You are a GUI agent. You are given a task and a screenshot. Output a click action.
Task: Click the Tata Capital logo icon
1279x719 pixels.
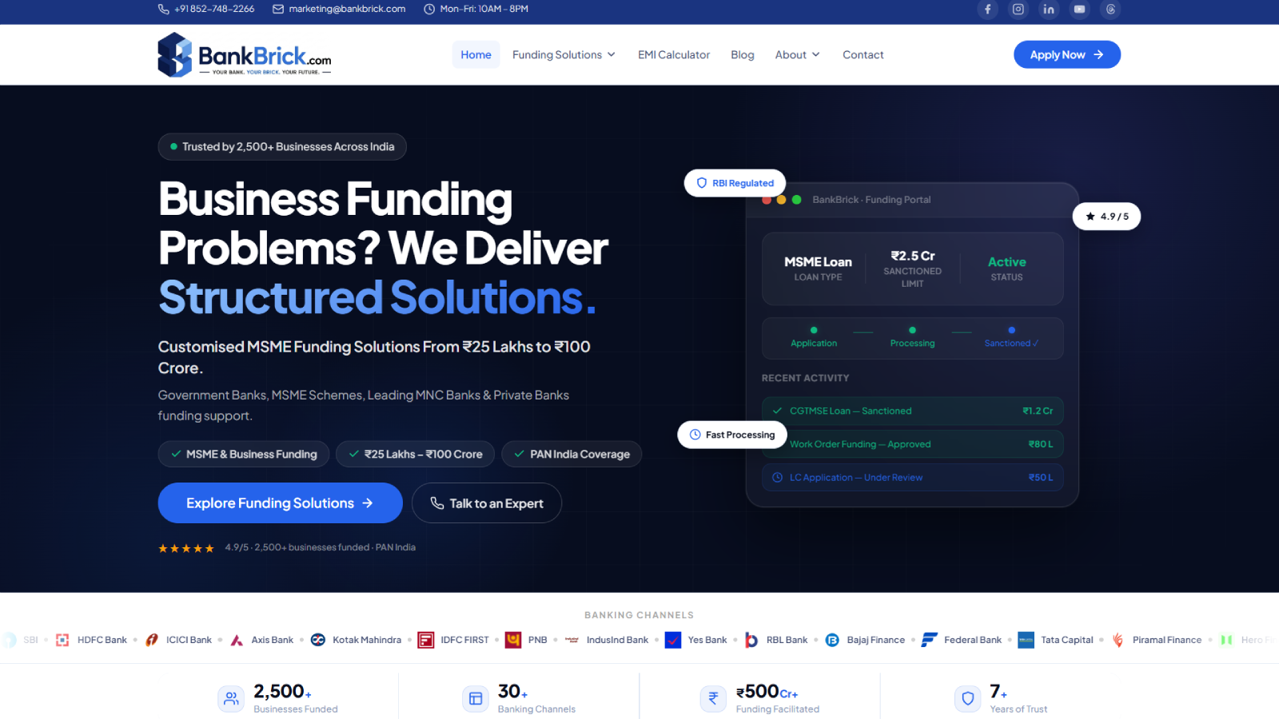(1026, 640)
